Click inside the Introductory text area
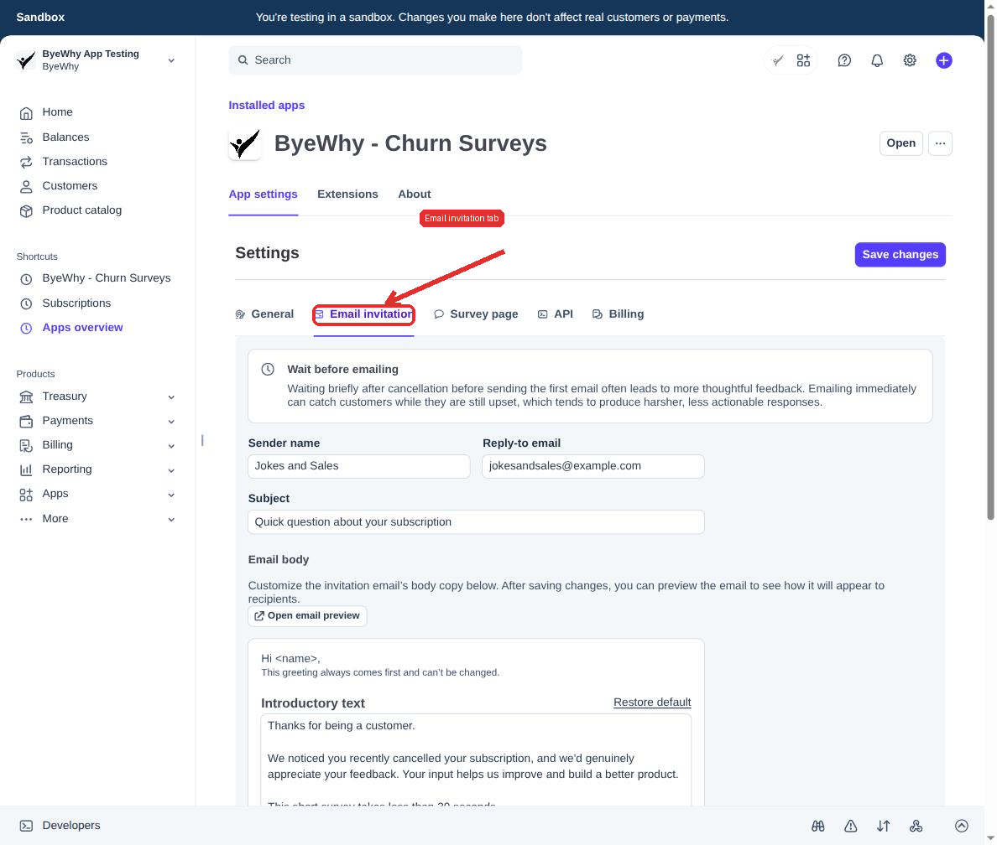 [476, 759]
